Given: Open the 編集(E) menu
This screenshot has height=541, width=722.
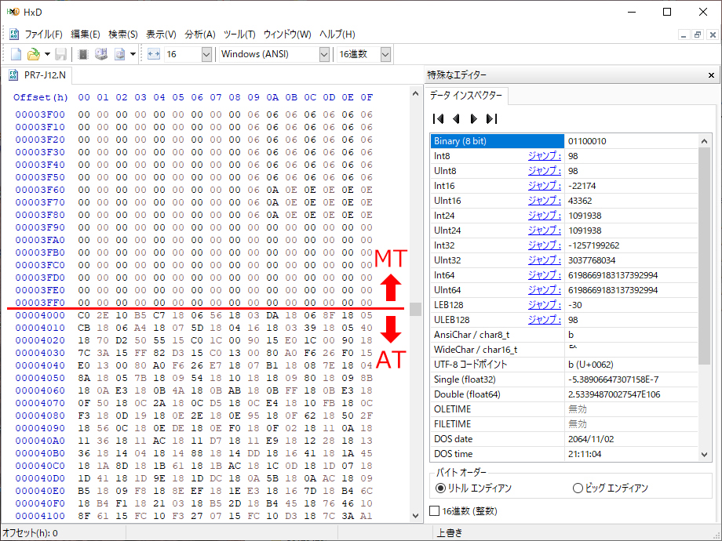Looking at the screenshot, I should pyautogui.click(x=86, y=34).
